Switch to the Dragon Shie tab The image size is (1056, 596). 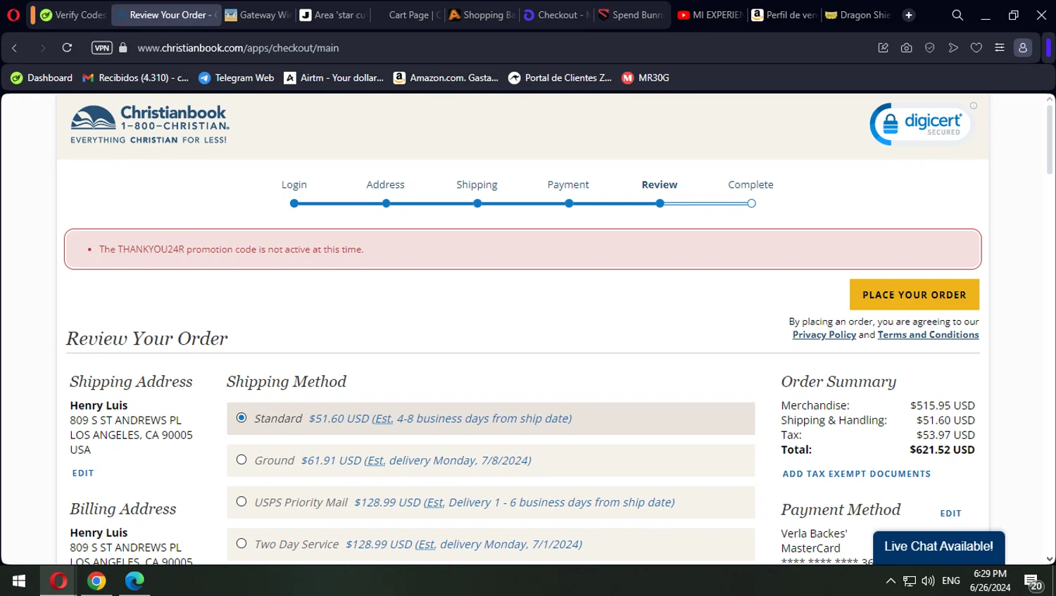coord(857,15)
